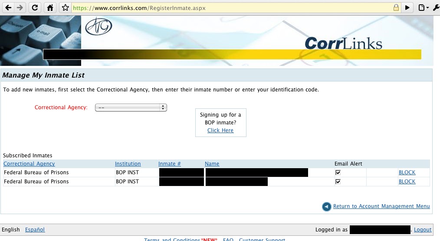The height and width of the screenshot is (241, 440).
Task: Open the Correctional Agency dropdown
Action: tap(131, 107)
